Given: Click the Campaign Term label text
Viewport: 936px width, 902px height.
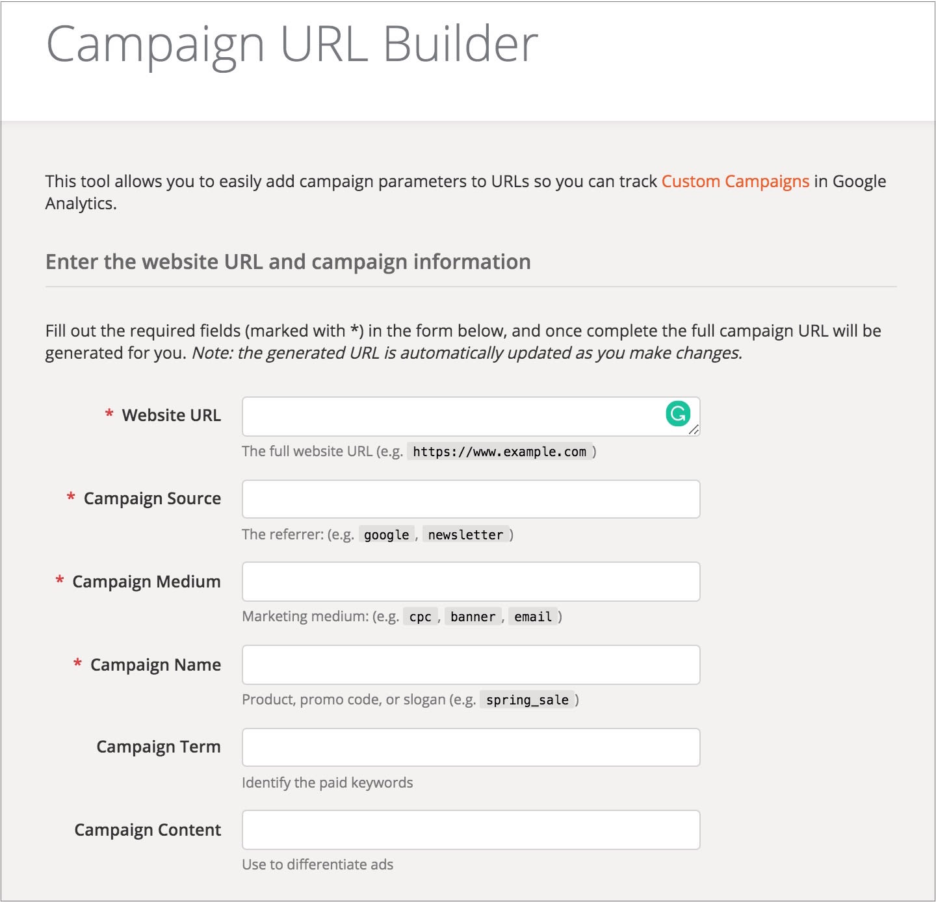Looking at the screenshot, I should click(x=159, y=747).
